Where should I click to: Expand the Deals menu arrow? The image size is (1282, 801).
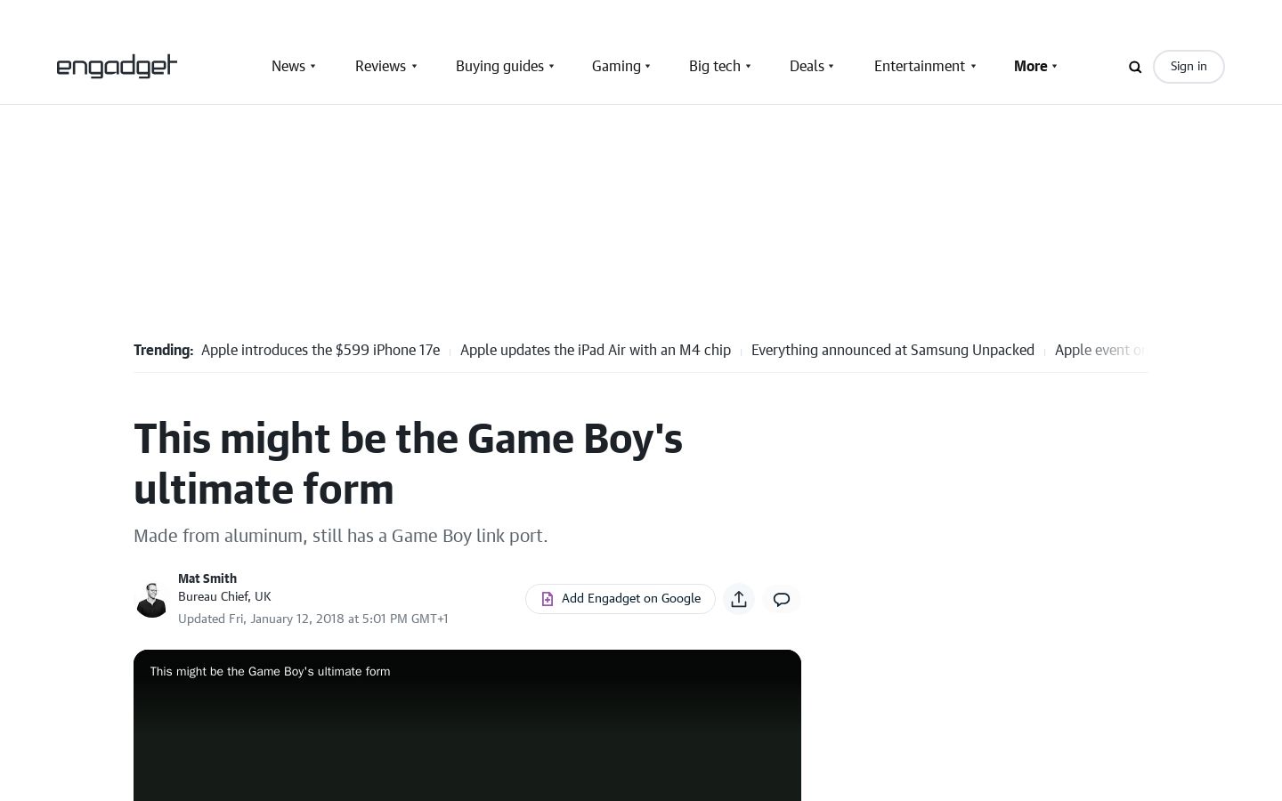pyautogui.click(x=832, y=67)
